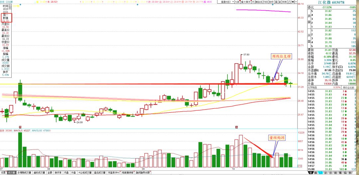
Task: Click the 叠 overlay icon
Action: (276, 2)
